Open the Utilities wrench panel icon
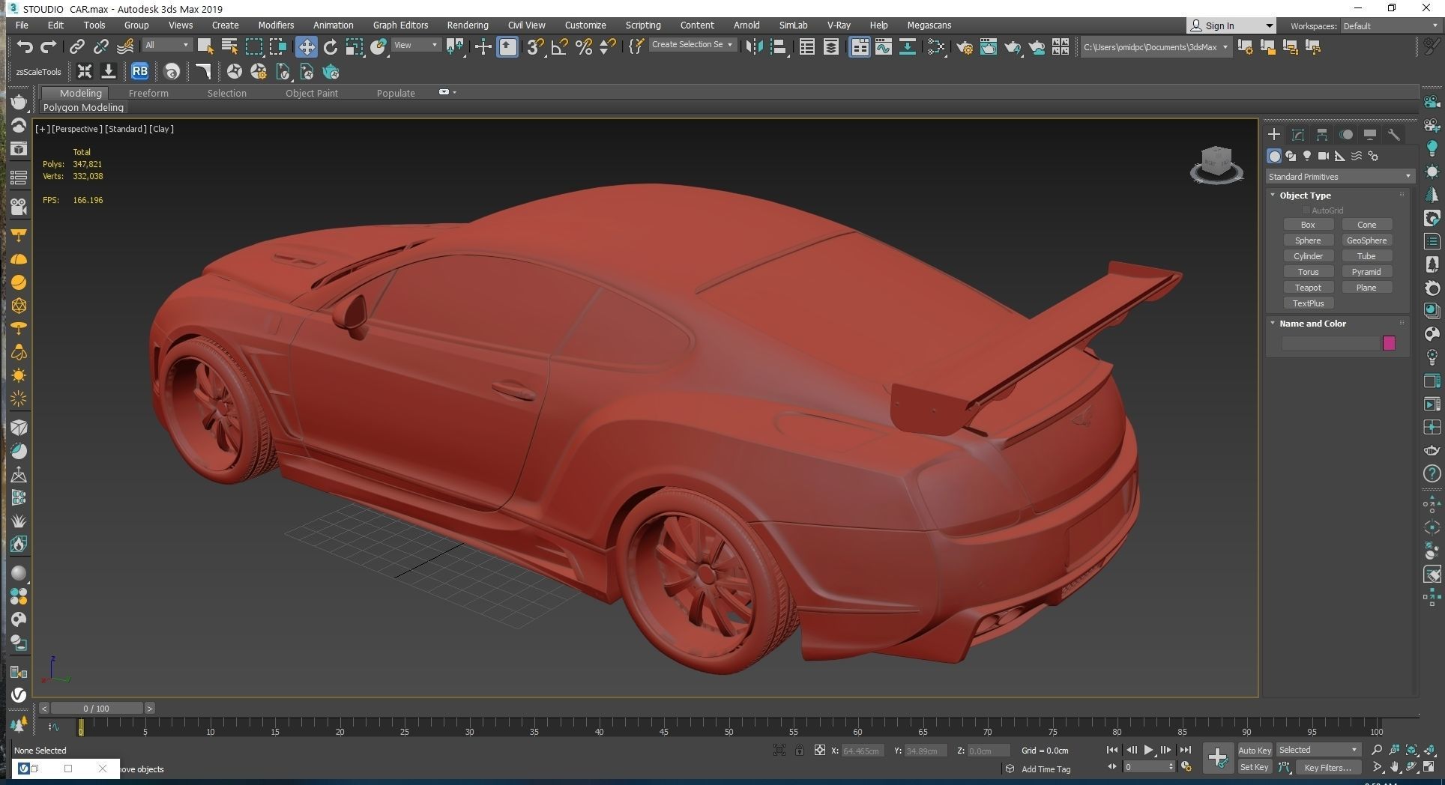1445x785 pixels. [x=1394, y=135]
